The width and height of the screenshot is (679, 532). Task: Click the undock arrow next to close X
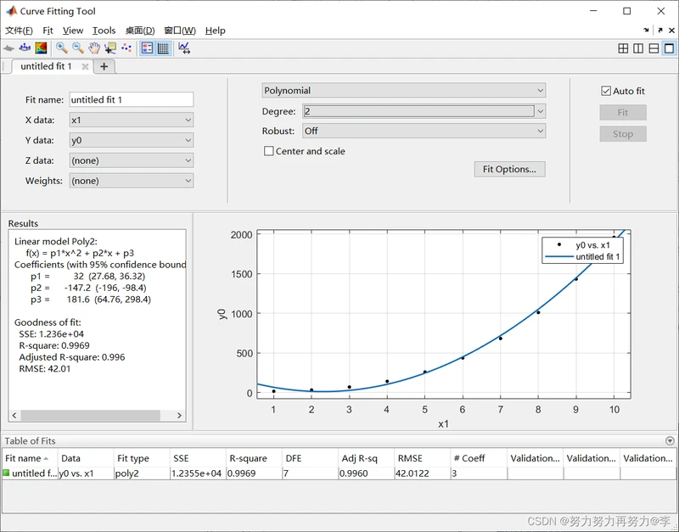pyautogui.click(x=660, y=31)
